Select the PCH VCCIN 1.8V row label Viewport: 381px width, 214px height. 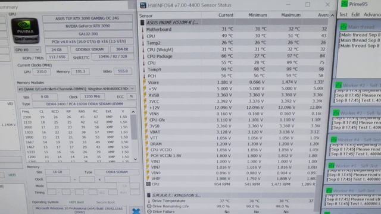coord(165,156)
